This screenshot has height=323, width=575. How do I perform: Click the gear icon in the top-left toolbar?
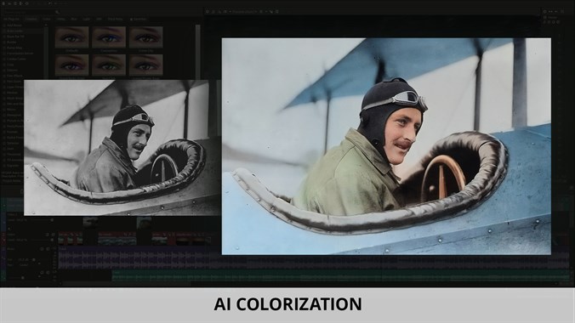click(26, 3)
